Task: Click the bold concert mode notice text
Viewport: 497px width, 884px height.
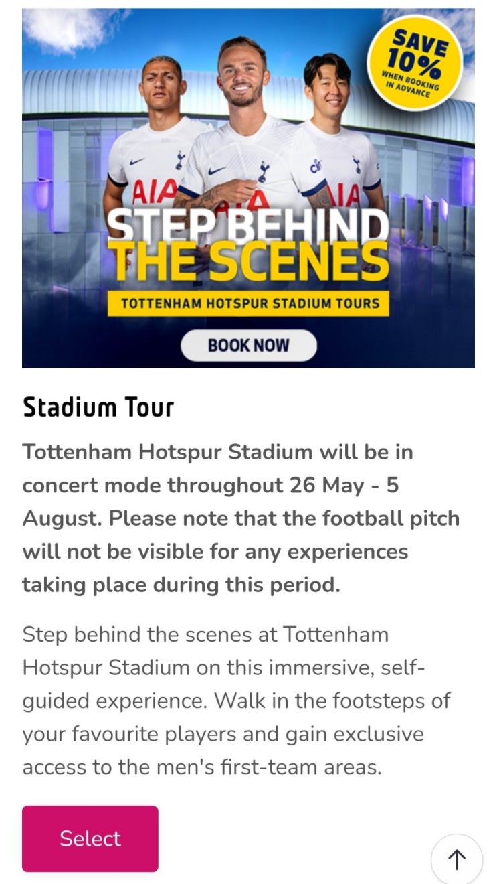Action: 241,518
